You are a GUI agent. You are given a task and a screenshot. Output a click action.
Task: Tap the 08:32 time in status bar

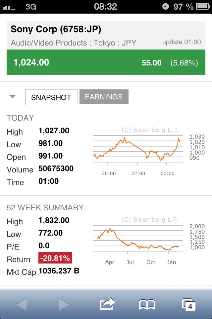105,6
